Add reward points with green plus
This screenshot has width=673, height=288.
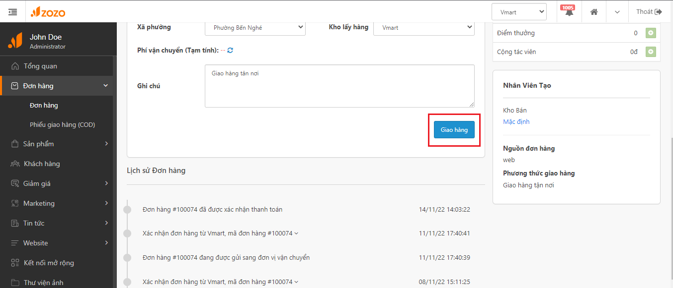[651, 33]
